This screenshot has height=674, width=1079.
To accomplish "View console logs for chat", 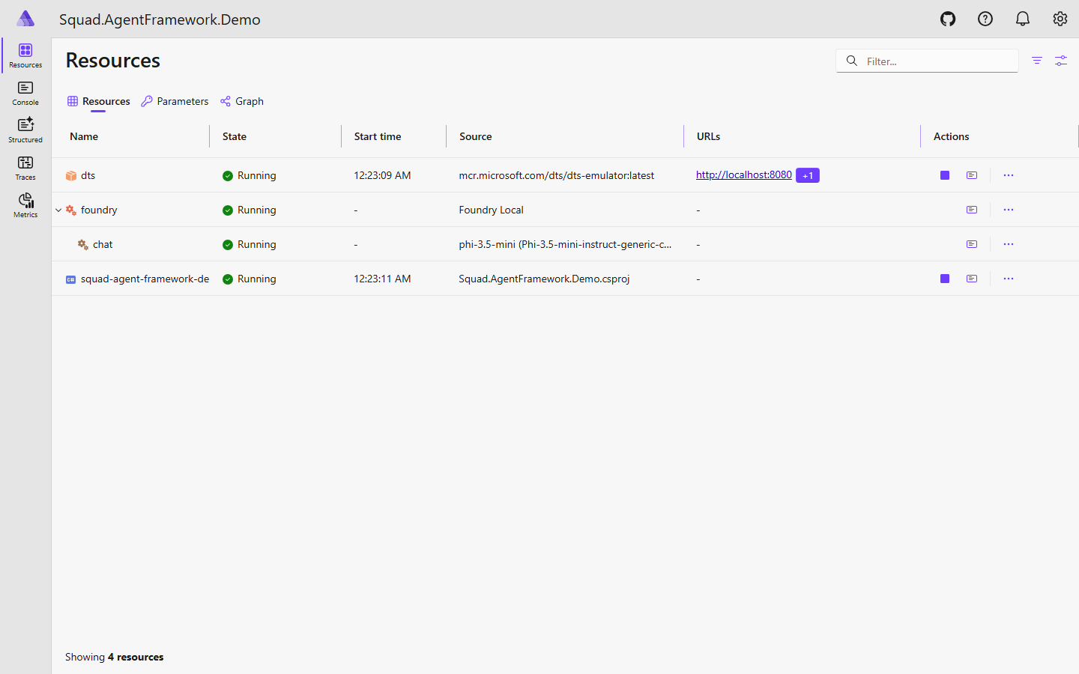I will 972,244.
